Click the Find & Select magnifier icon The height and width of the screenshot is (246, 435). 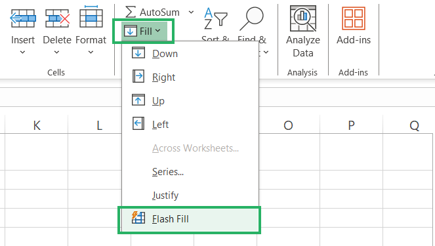click(251, 18)
